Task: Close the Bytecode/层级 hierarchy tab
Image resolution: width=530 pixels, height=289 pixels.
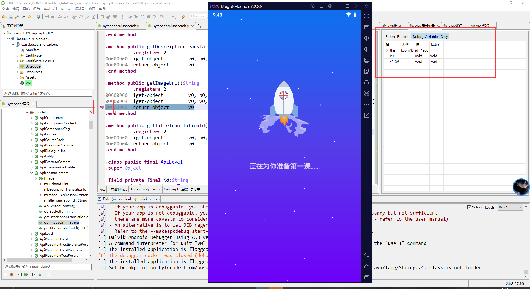Action: [33, 104]
